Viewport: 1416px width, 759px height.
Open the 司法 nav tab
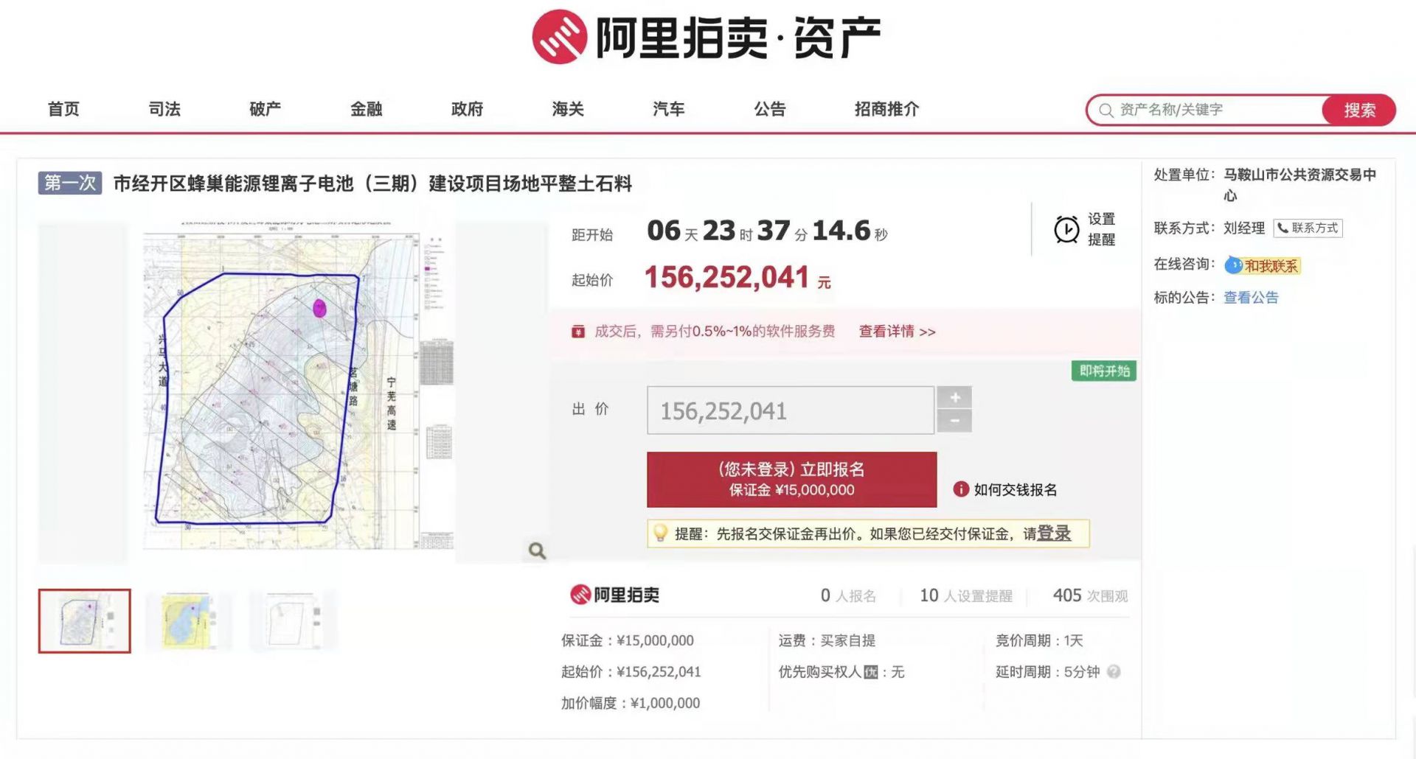point(164,109)
